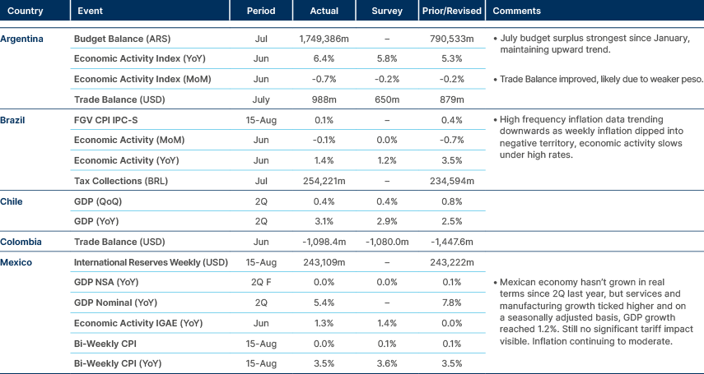The width and height of the screenshot is (704, 374).
Task: Click the Bi-Weekly CPI (YoY) event
Action: coord(118,363)
